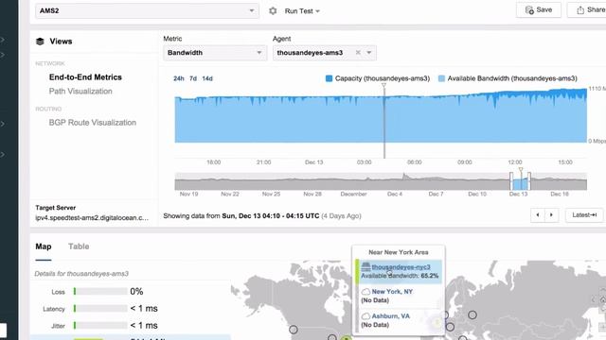Set timeline range to 24h
This screenshot has width=606, height=340.
(x=179, y=78)
